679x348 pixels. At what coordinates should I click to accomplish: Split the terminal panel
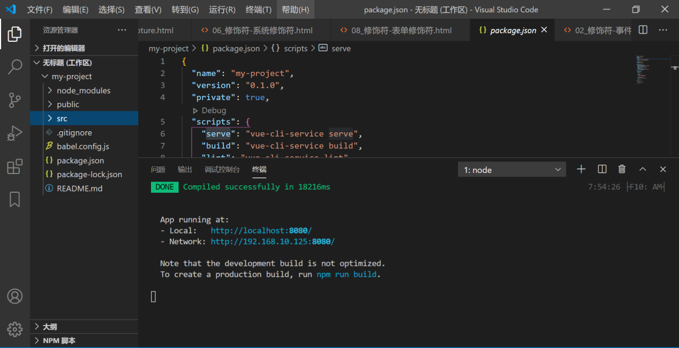pyautogui.click(x=602, y=169)
